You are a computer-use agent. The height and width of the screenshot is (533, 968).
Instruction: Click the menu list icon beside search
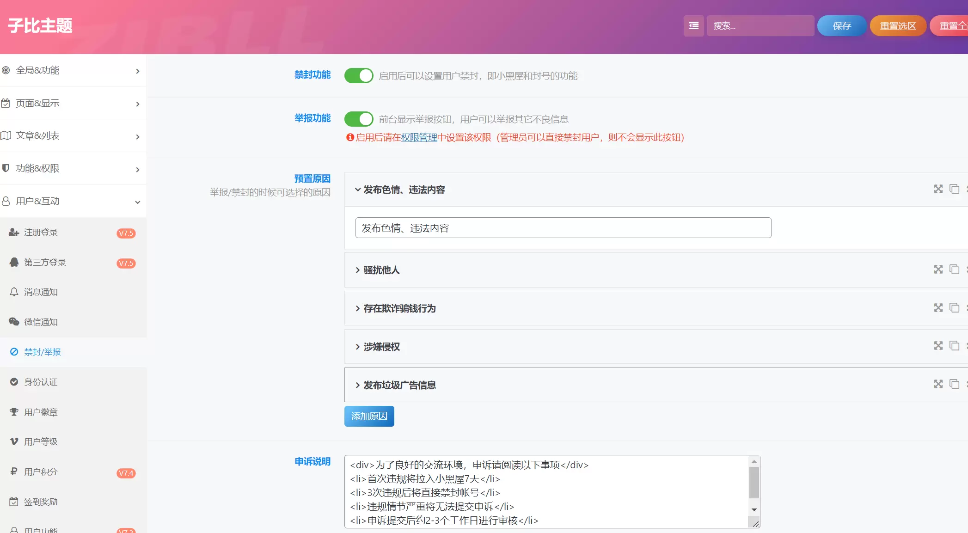pos(693,26)
